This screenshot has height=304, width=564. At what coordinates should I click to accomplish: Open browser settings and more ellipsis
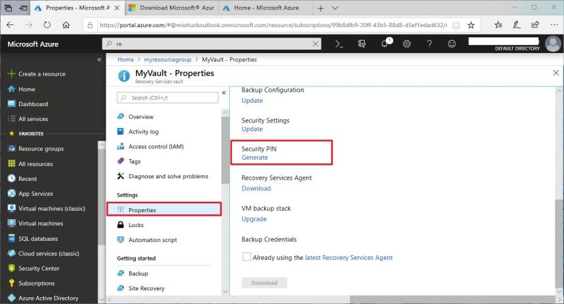pyautogui.click(x=554, y=24)
